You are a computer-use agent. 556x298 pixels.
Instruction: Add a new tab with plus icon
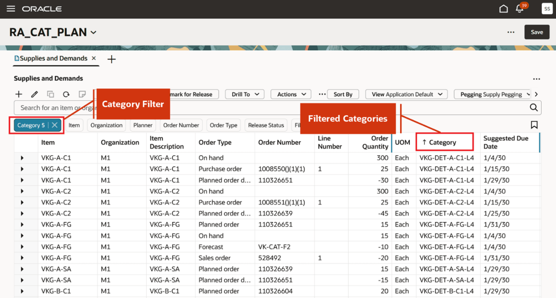click(x=111, y=59)
